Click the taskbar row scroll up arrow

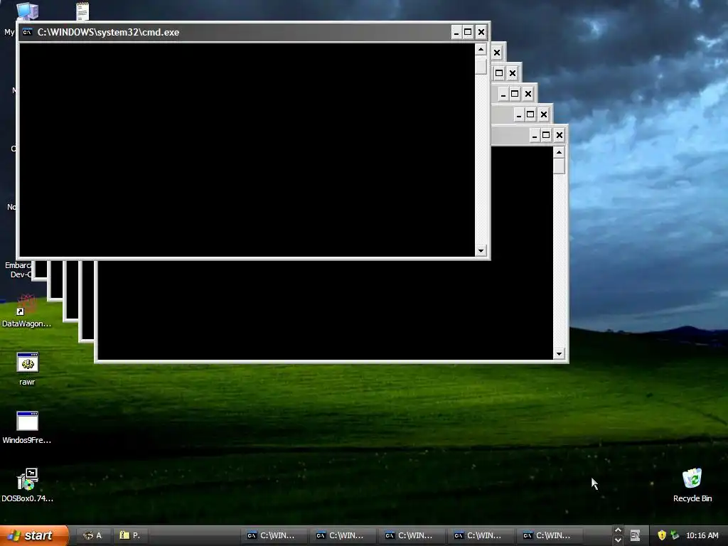(x=618, y=530)
